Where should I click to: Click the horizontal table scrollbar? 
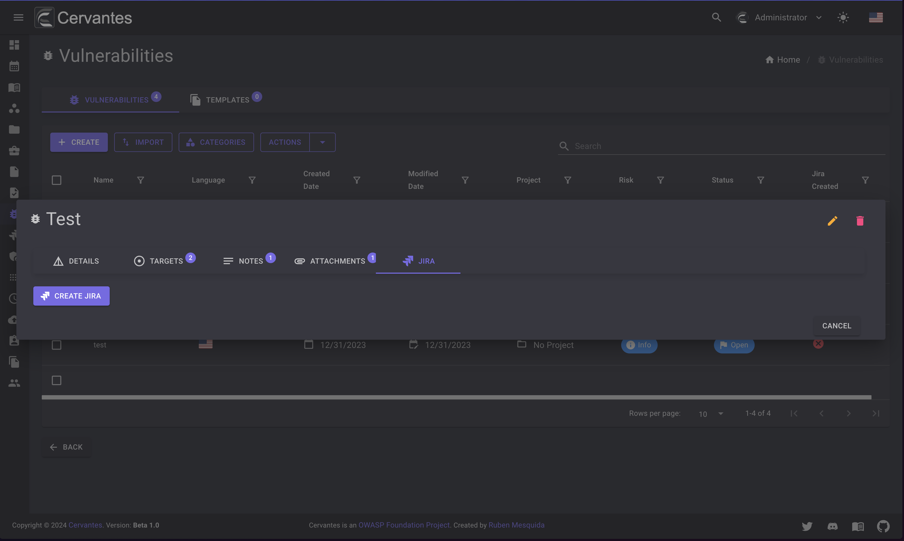(456, 397)
